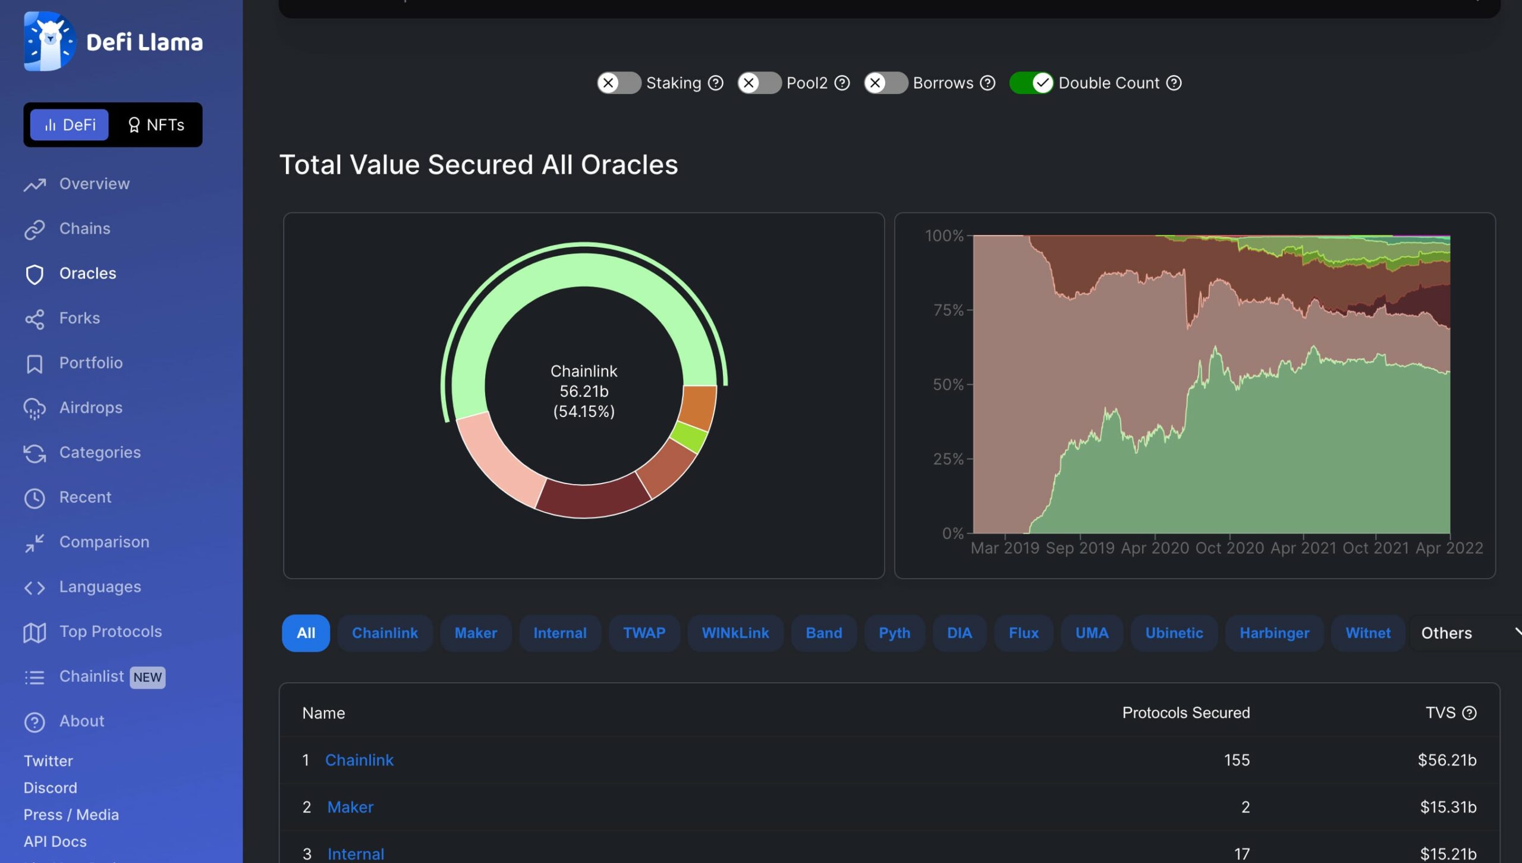Enable the Borrows toggle
Viewport: 1522px width, 863px height.
(886, 83)
